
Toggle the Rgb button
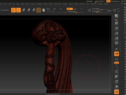click(x=55, y=9)
